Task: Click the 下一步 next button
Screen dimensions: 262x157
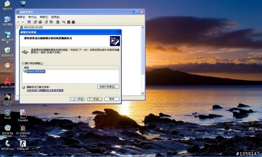Action: (x=95, y=99)
